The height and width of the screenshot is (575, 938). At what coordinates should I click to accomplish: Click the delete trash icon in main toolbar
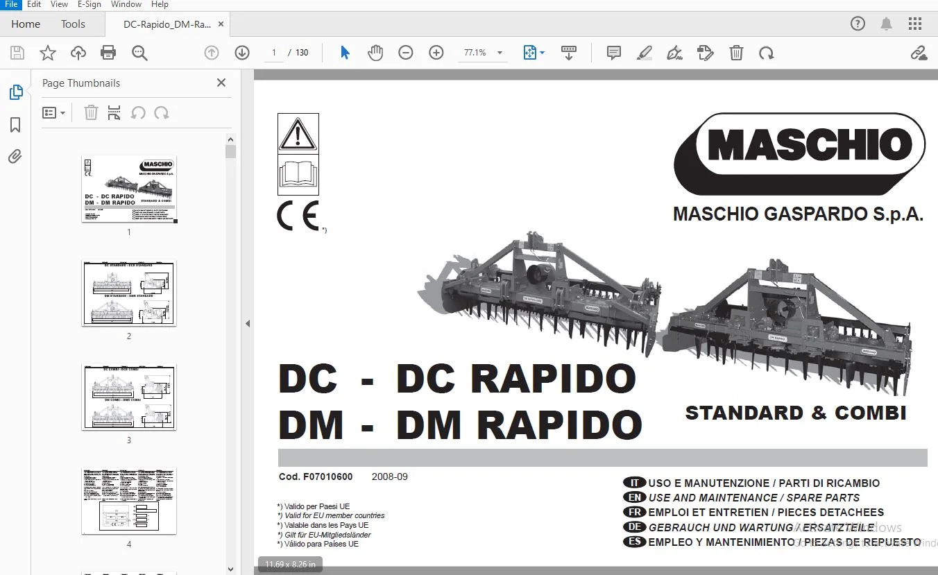[737, 53]
